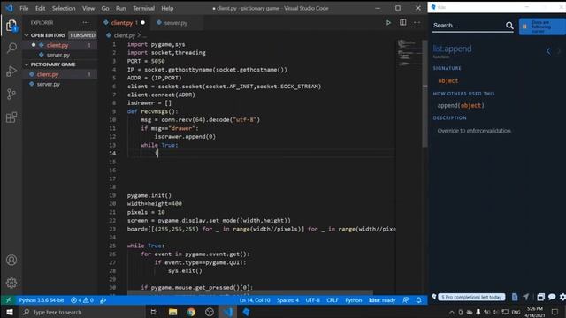Go to line via Ln 14, Col 10
Image resolution: width=566 pixels, height=318 pixels.
coord(255,300)
